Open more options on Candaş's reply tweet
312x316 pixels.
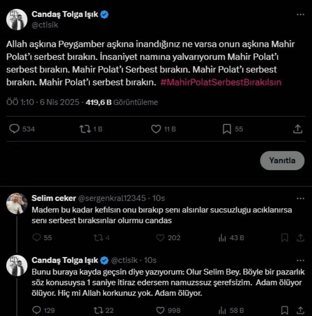click(301, 260)
